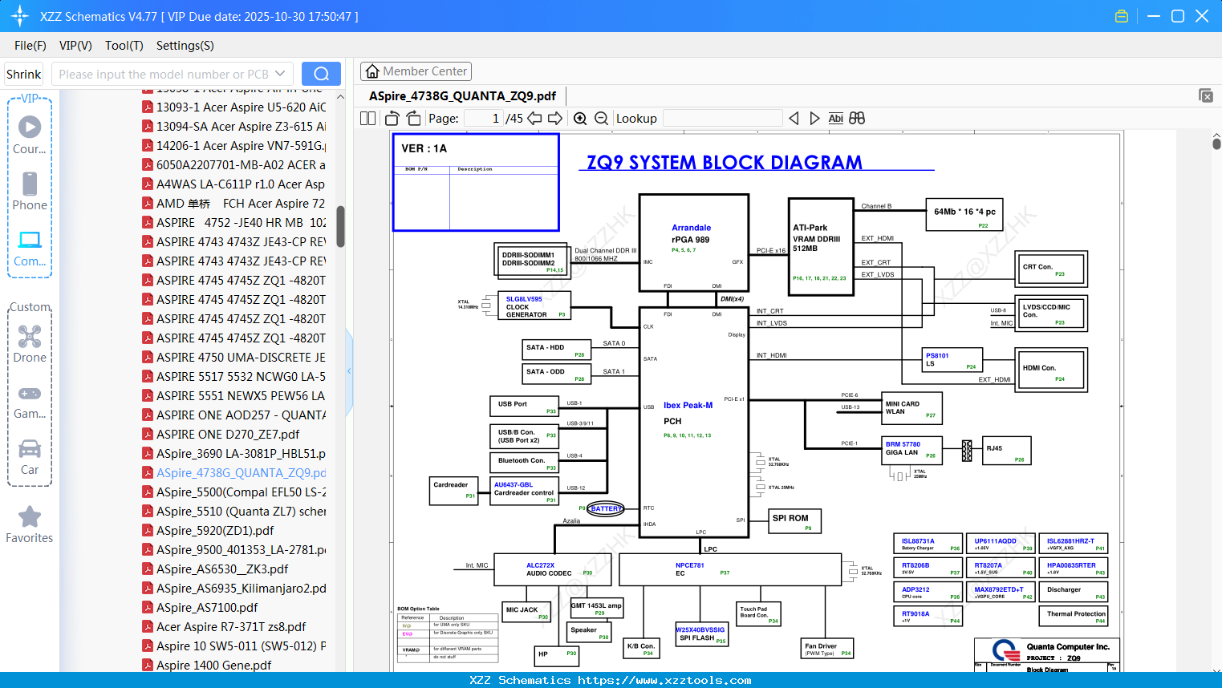1222x688 pixels.
Task: Zoom out of the schematic
Action: (x=601, y=118)
